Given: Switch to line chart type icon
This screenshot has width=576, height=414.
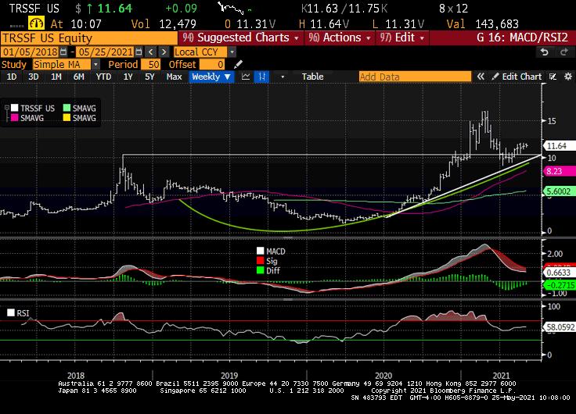Looking at the screenshot, I should tap(246, 77).
